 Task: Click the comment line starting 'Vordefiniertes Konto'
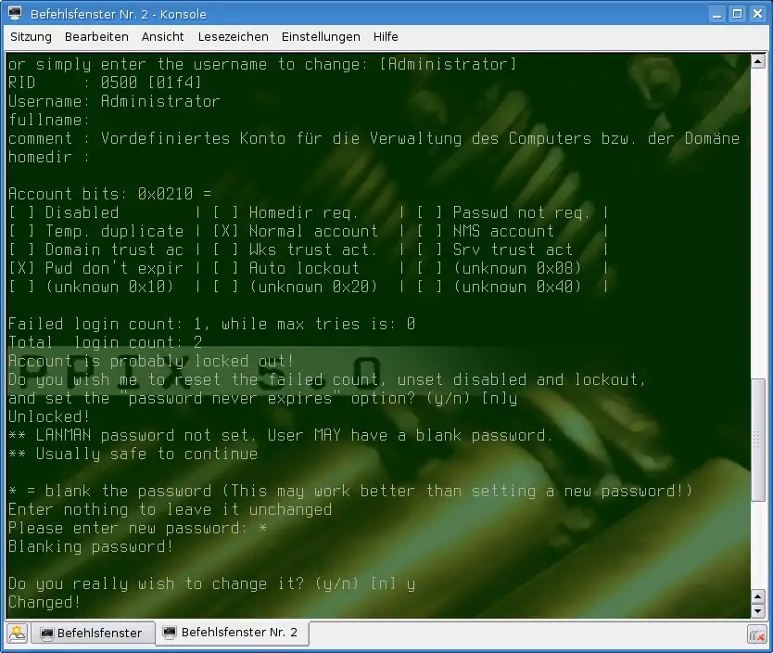[x=374, y=138]
